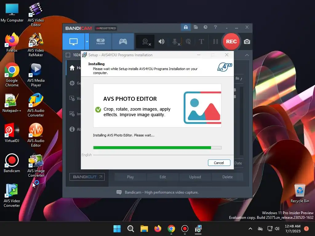Open AVS Video Converter shortcut
Image resolution: width=315 pixels, height=236 pixels.
tap(12, 195)
